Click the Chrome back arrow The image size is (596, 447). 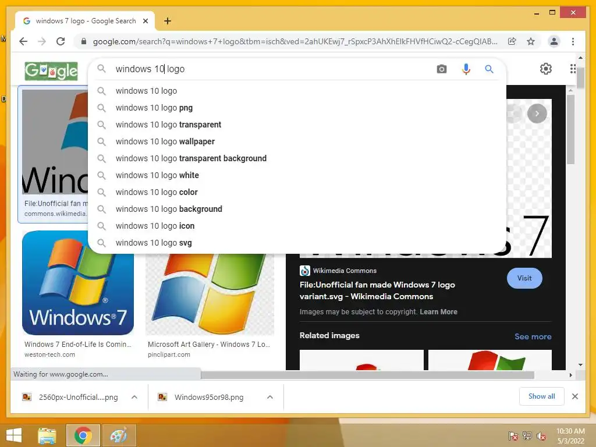coord(23,41)
